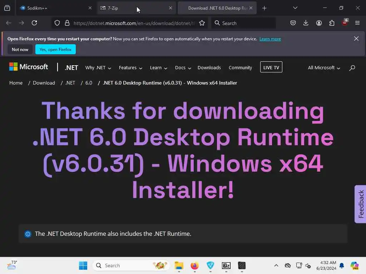The width and height of the screenshot is (366, 274).
Task: Click cloud sync tray icon
Action: coord(288,265)
